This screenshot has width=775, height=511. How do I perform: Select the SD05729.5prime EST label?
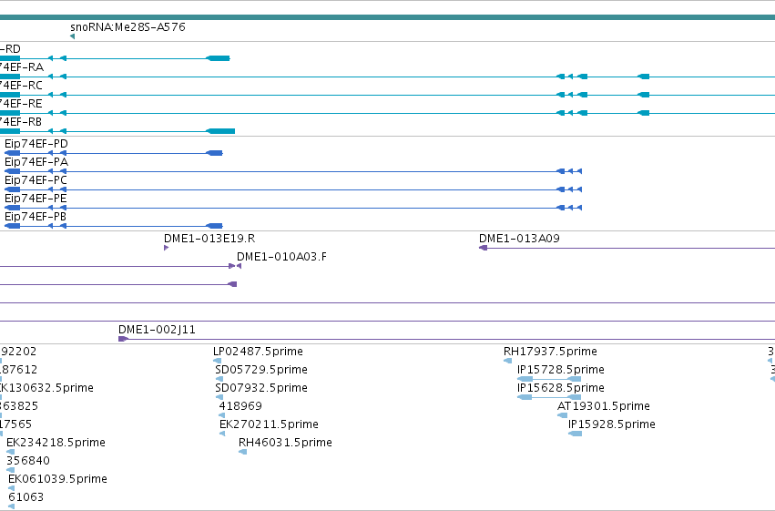click(261, 370)
